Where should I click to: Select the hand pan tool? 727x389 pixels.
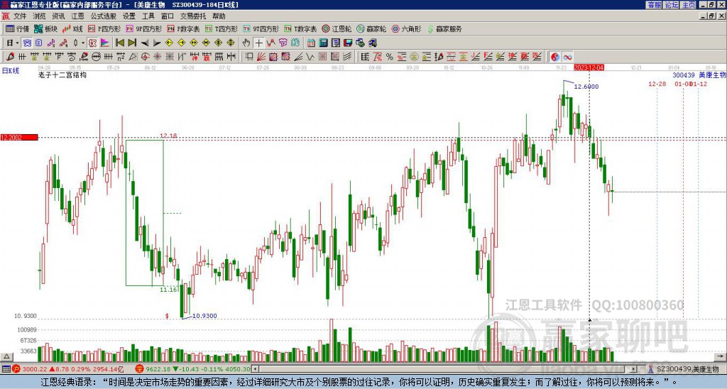246,43
